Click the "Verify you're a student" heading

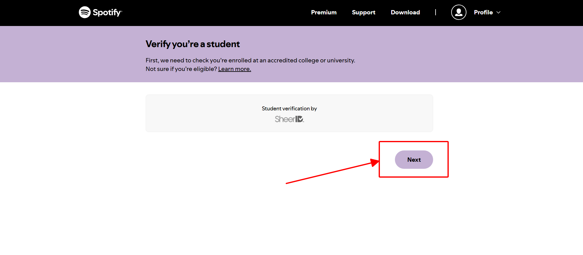tap(193, 44)
